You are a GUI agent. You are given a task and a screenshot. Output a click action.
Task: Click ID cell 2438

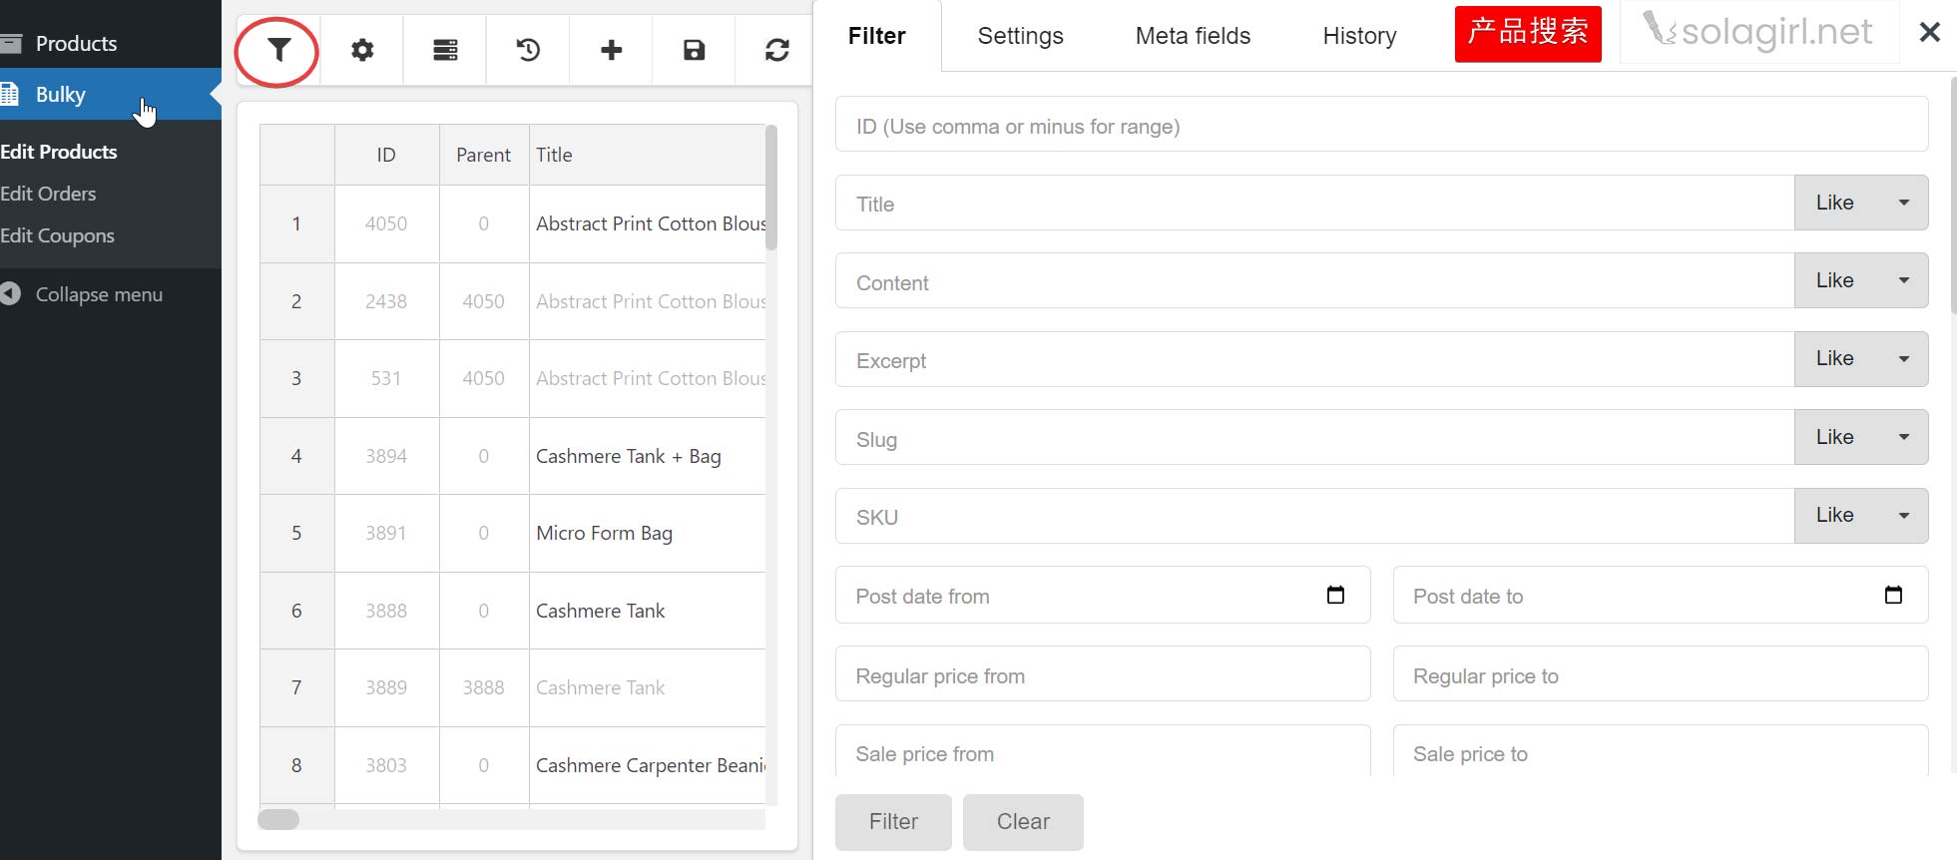386,301
